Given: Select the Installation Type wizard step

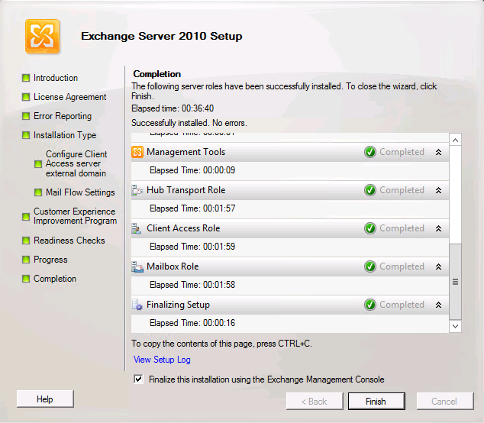Looking at the screenshot, I should click(x=65, y=135).
